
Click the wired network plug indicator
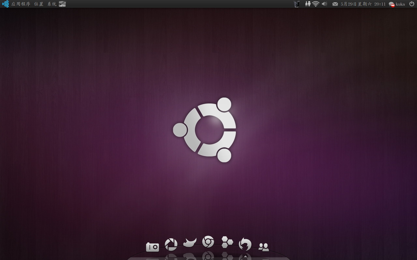[x=308, y=4]
